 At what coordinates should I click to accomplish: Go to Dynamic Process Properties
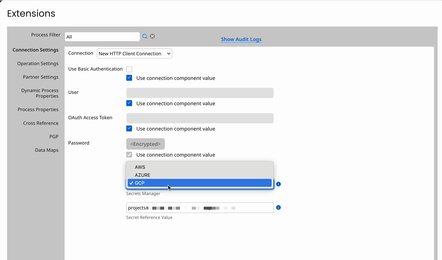pyautogui.click(x=40, y=93)
